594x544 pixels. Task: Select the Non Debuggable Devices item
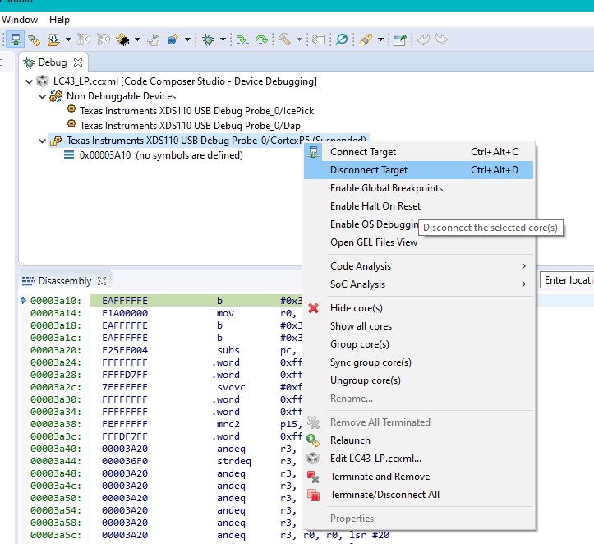[x=122, y=96]
